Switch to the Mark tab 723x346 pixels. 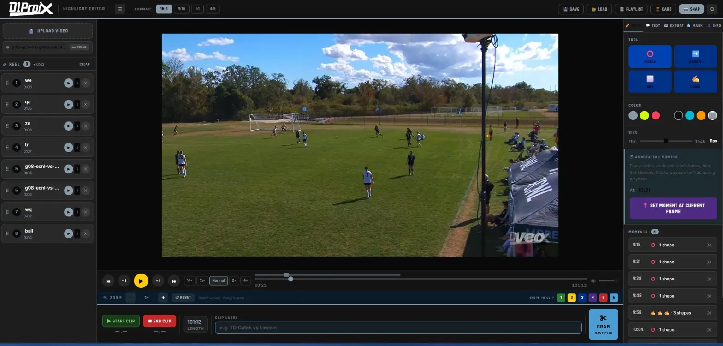point(695,26)
